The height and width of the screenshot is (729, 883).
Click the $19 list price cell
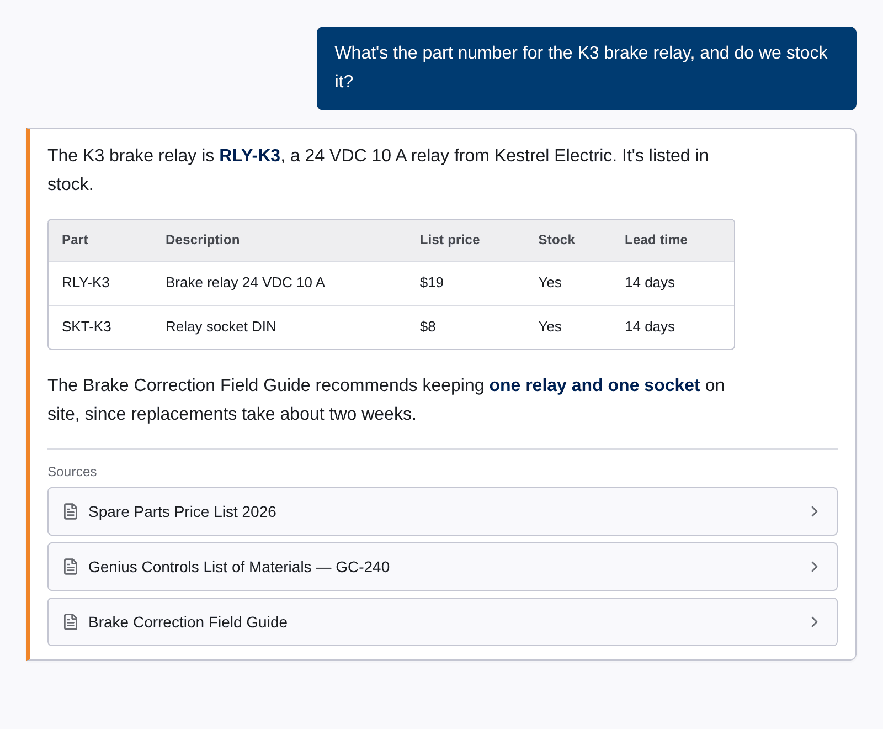[432, 283]
